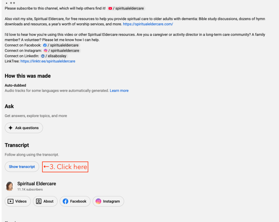Click the Videos button label
The height and width of the screenshot is (222, 279).
point(21,201)
